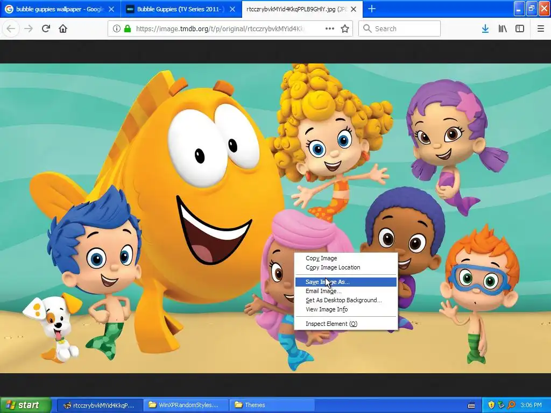
Task: View the green padlock connection details
Action: 128,29
